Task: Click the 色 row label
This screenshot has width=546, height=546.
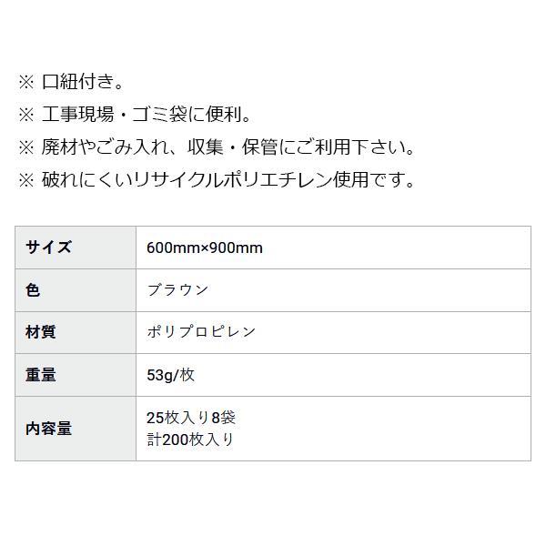Action: 76,290
